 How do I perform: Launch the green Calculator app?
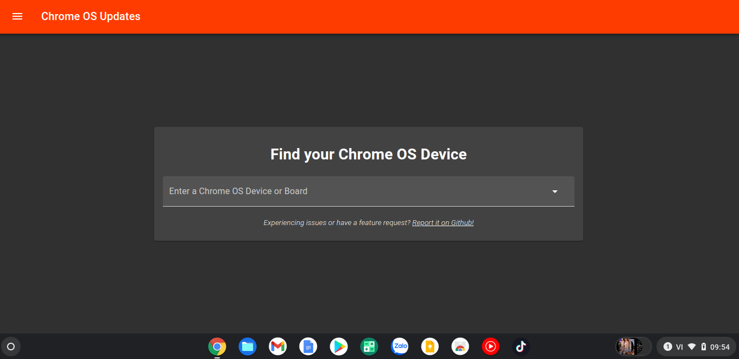369,347
